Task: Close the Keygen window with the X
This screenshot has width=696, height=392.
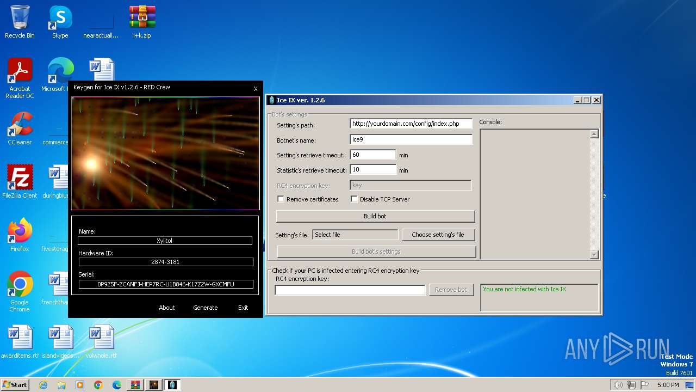Action: [256, 89]
